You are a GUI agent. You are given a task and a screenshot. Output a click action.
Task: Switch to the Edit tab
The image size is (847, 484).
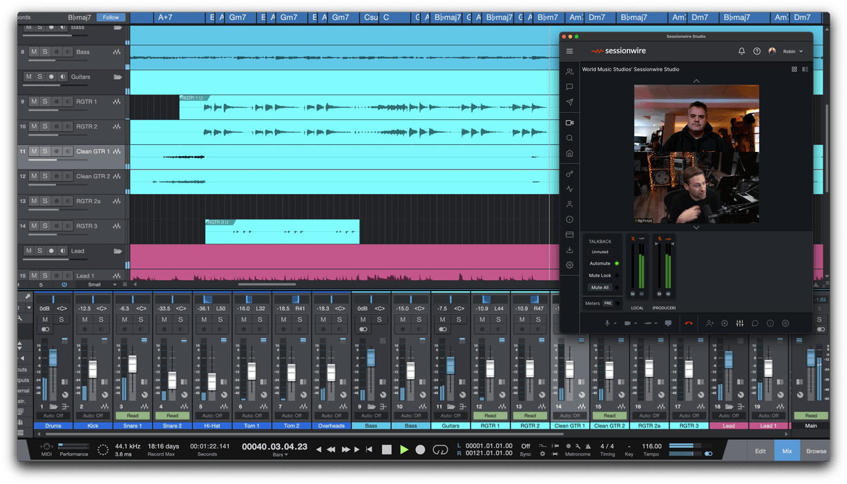pyautogui.click(x=760, y=451)
